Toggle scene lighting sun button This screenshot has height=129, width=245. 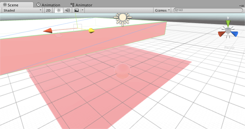pos(59,10)
